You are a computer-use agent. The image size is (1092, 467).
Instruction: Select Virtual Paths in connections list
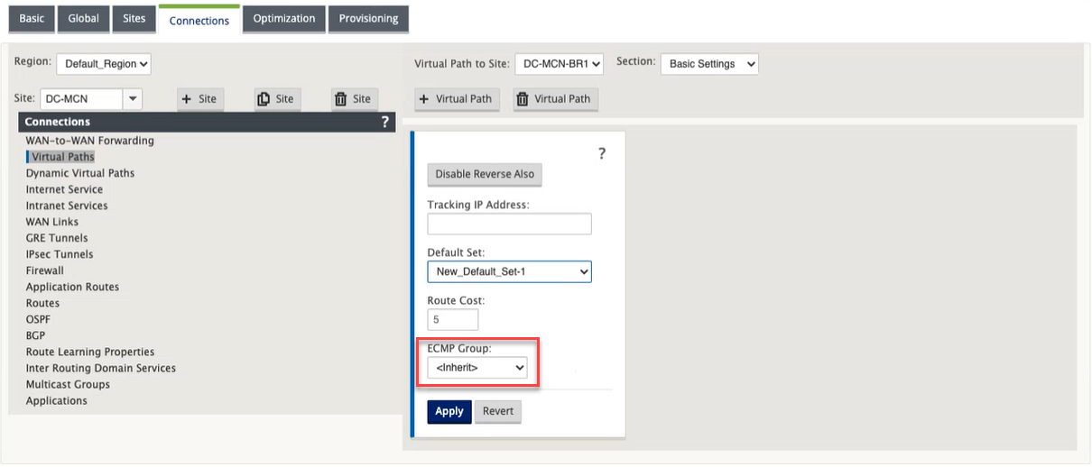[63, 157]
